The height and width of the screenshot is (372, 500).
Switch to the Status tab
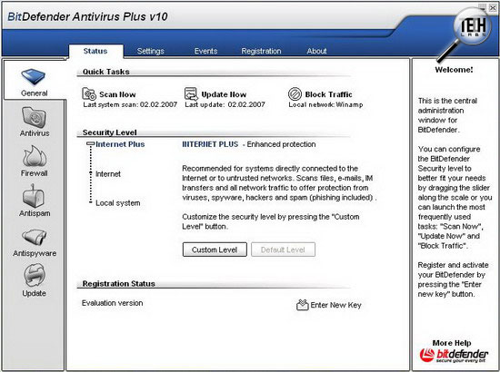pyautogui.click(x=95, y=51)
